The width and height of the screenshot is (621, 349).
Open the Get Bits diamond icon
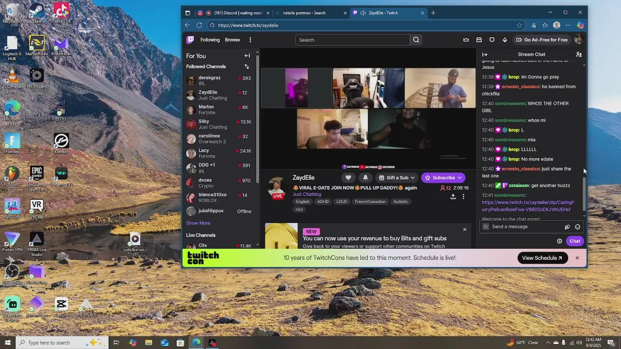(505, 40)
